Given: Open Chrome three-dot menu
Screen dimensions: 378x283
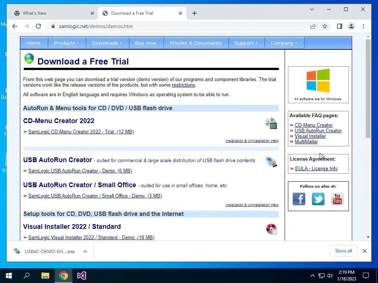Looking at the screenshot, I should click(x=363, y=26).
